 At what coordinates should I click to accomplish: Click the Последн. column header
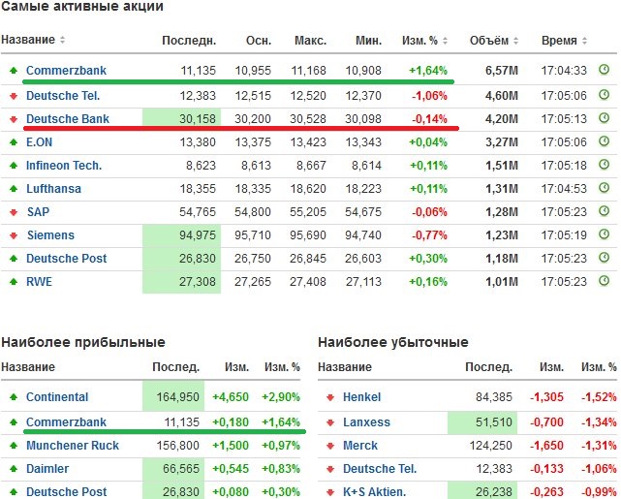(x=189, y=41)
